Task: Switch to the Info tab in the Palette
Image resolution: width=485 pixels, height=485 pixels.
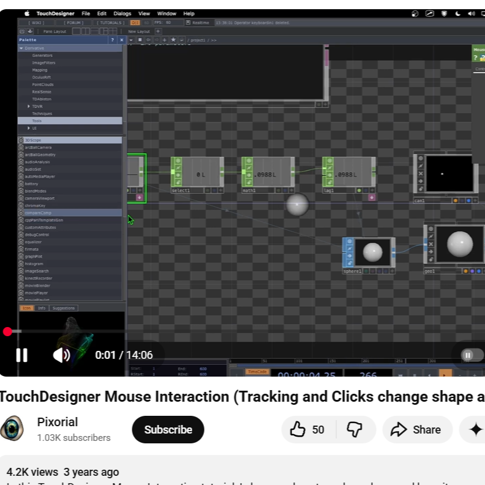Action: coord(42,308)
